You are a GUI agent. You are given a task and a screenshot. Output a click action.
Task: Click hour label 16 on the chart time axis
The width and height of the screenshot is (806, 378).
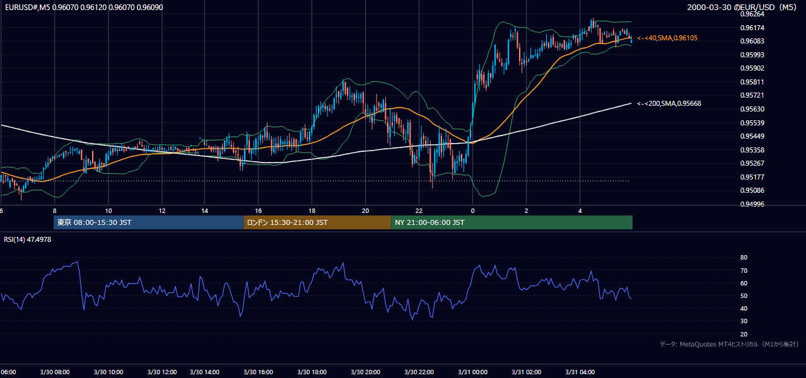coord(259,210)
